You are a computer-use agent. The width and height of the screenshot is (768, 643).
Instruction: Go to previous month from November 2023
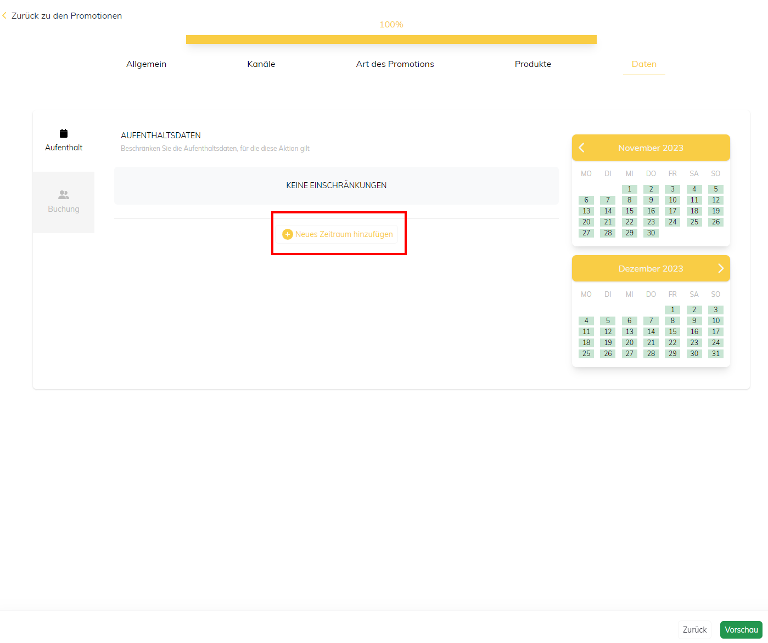pyautogui.click(x=582, y=148)
